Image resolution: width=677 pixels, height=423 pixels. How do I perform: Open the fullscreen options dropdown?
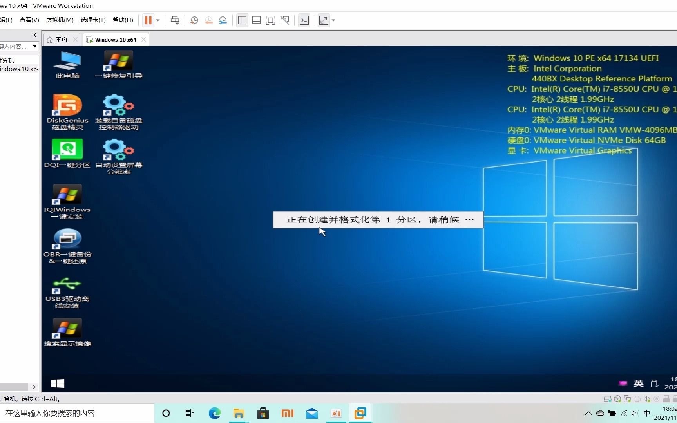(333, 20)
